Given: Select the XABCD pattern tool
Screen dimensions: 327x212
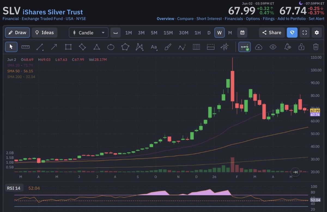Looking at the screenshot, I should click(140, 47).
